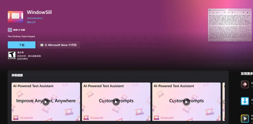This screenshot has width=253, height=124.
Task: Click the 屏幕截图 section heading
Action: (17, 75)
